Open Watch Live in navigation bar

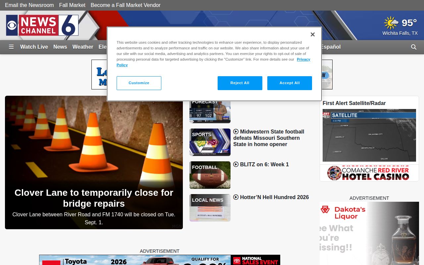click(x=34, y=47)
